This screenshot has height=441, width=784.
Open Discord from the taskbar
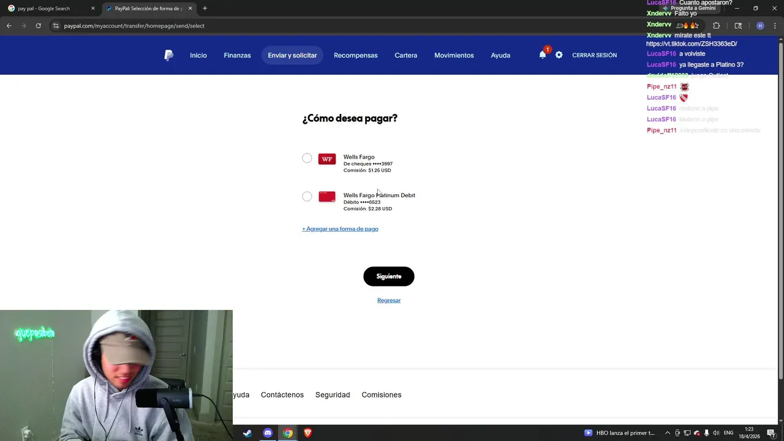point(268,433)
